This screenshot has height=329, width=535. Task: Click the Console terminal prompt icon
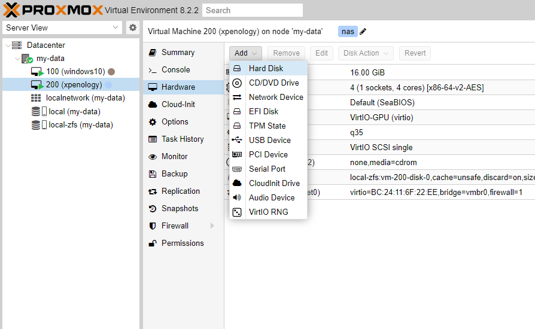point(153,70)
